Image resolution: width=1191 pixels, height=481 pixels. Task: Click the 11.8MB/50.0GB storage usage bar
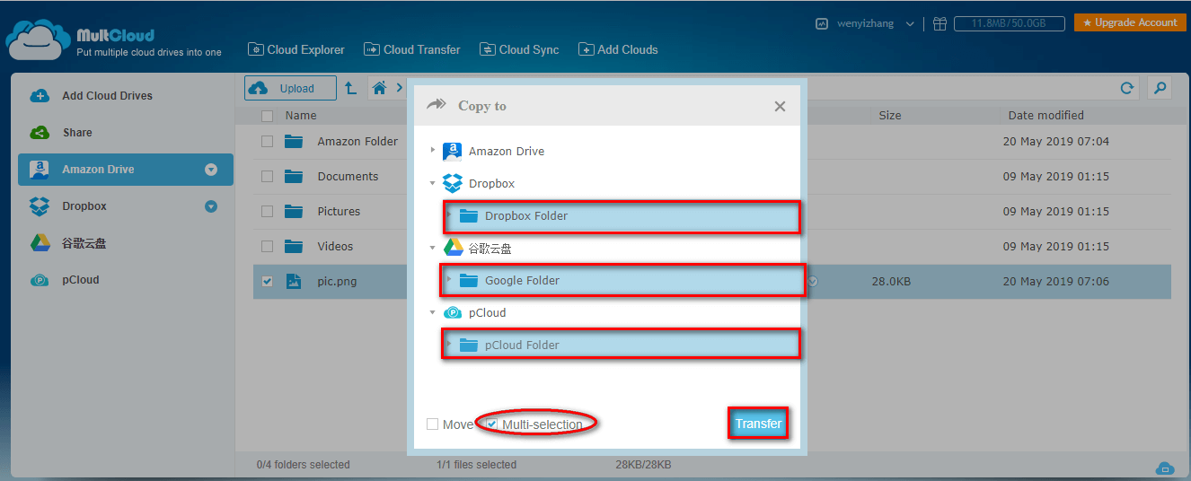point(1010,23)
